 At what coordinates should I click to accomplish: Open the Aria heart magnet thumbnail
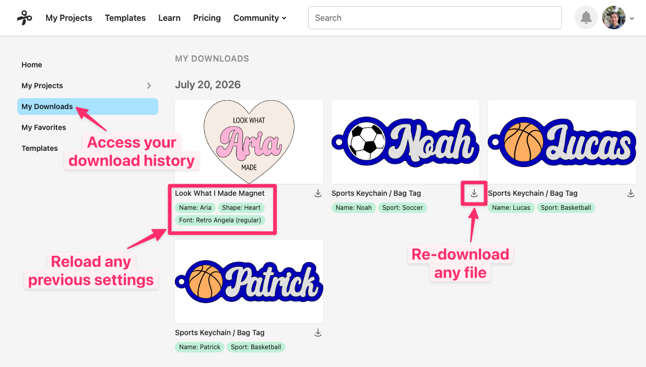click(249, 141)
